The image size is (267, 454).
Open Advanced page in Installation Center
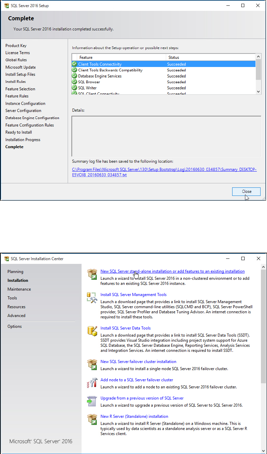coord(16,316)
